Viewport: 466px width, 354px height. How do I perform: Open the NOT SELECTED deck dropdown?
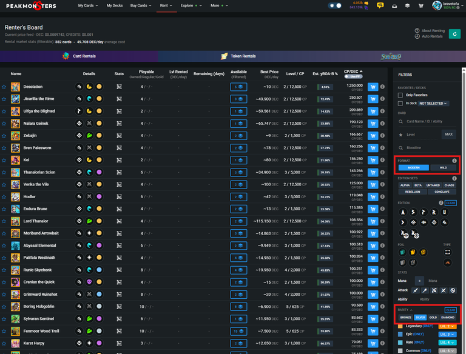coord(434,103)
